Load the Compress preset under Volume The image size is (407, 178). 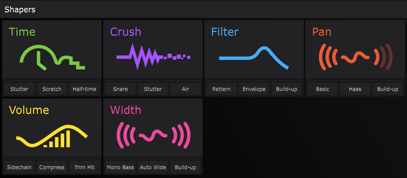coord(52,167)
